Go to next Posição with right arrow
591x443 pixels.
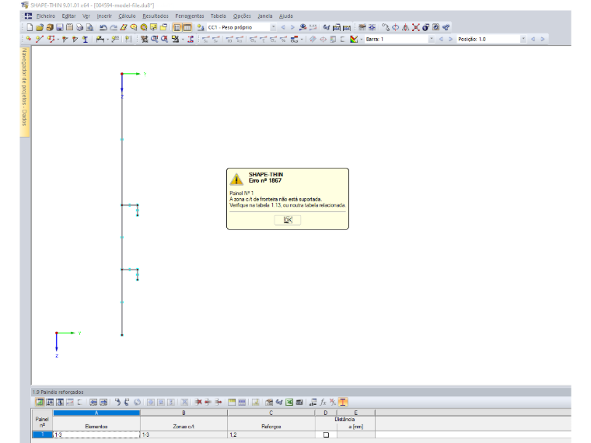(x=543, y=39)
